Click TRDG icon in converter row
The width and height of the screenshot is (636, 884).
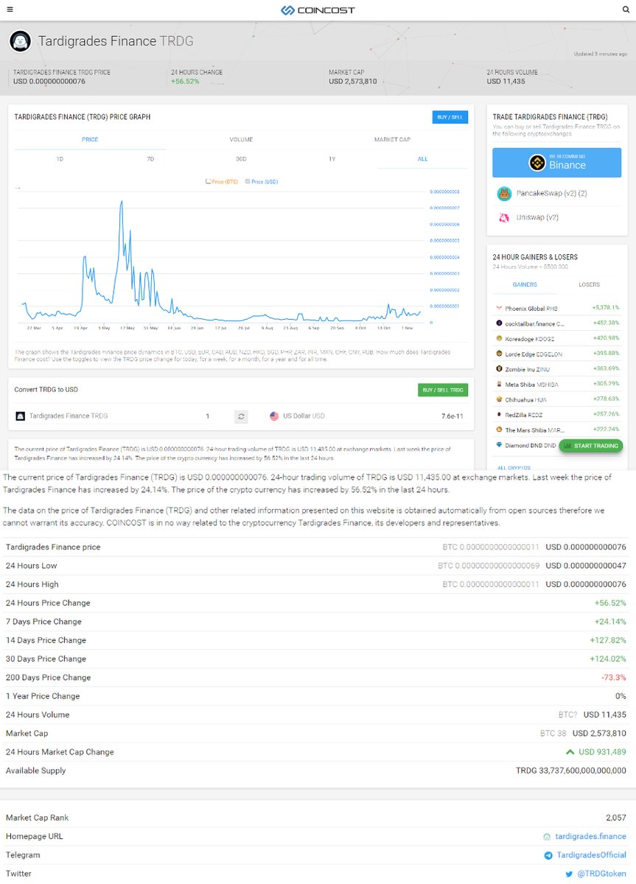click(21, 416)
